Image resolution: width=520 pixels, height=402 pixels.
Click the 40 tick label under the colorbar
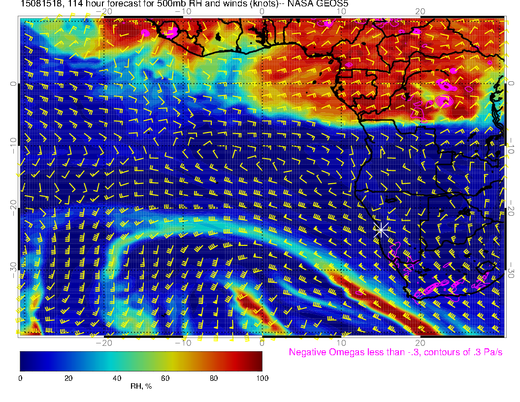pos(117,378)
